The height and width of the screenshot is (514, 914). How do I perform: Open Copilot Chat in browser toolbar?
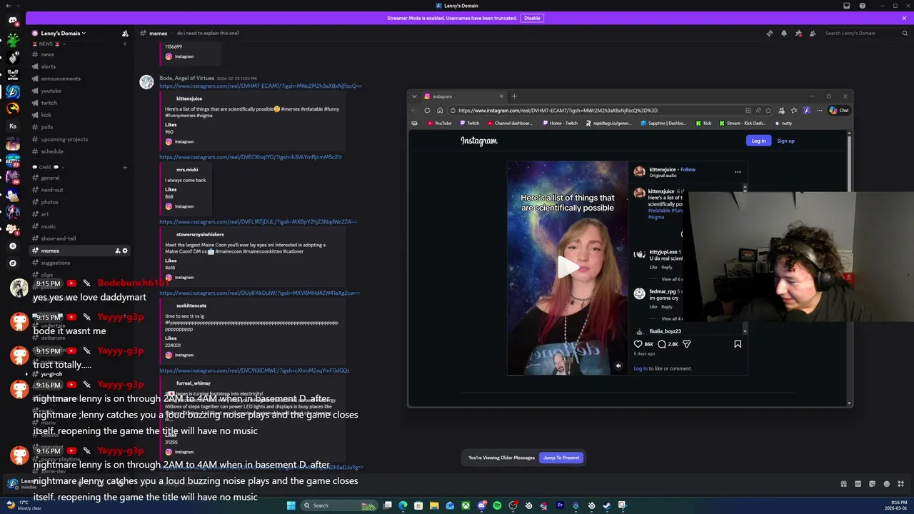pos(840,111)
